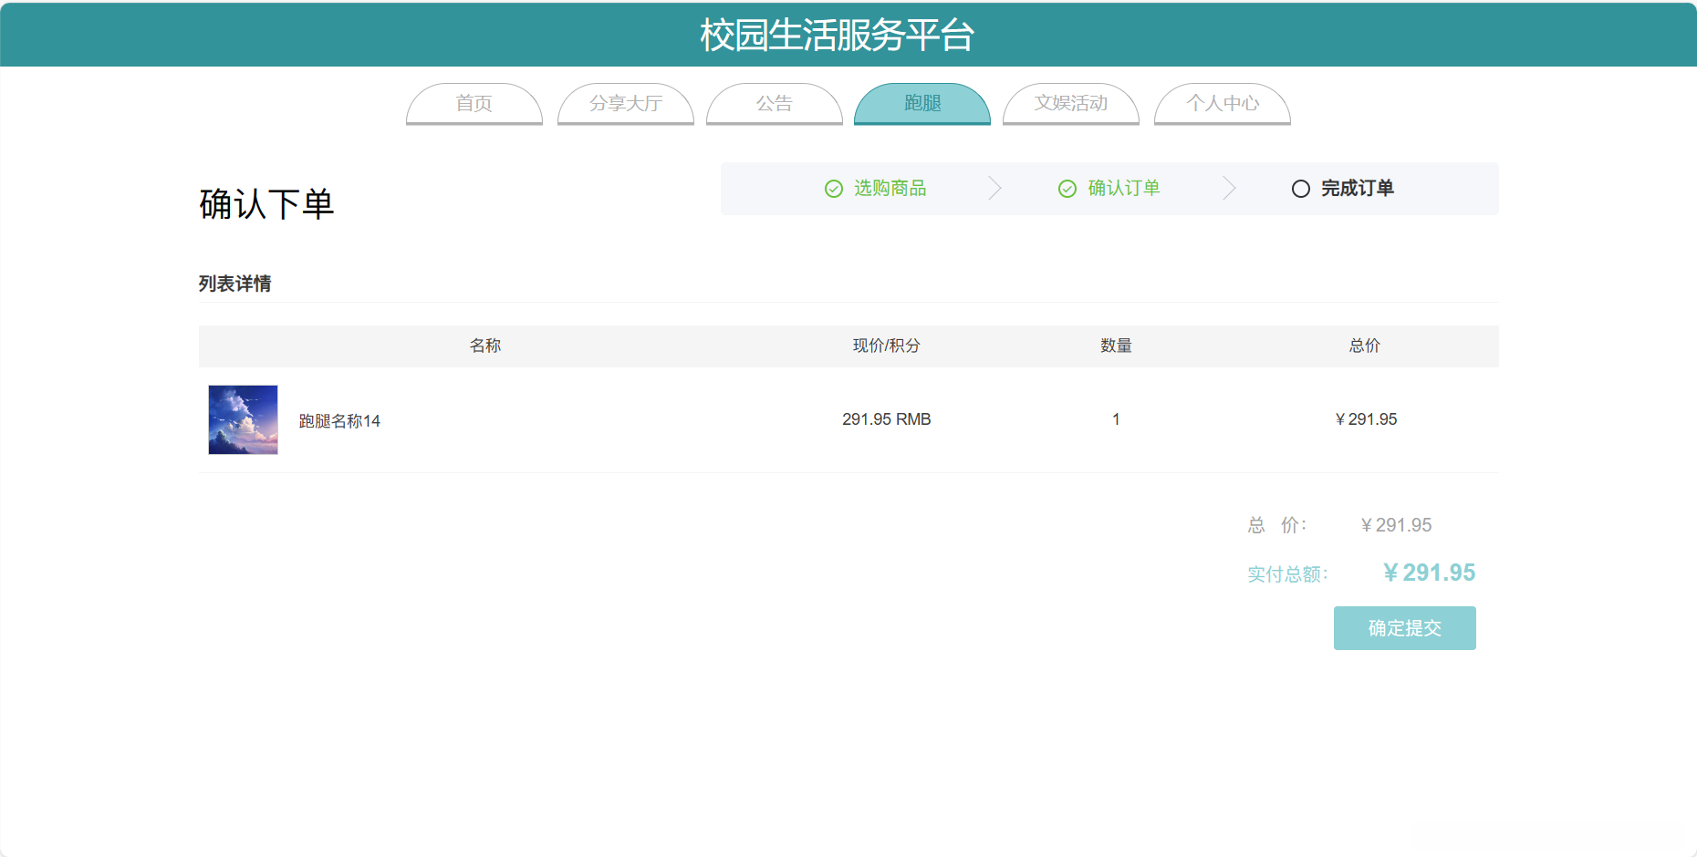The image size is (1697, 857).
Task: Click the 总价 column header
Action: (1365, 346)
